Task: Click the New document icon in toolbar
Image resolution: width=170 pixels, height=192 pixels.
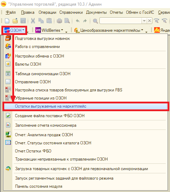Action: (7, 21)
